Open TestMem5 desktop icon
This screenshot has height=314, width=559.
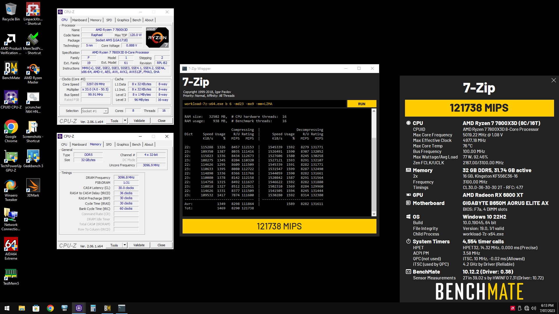coord(11,277)
